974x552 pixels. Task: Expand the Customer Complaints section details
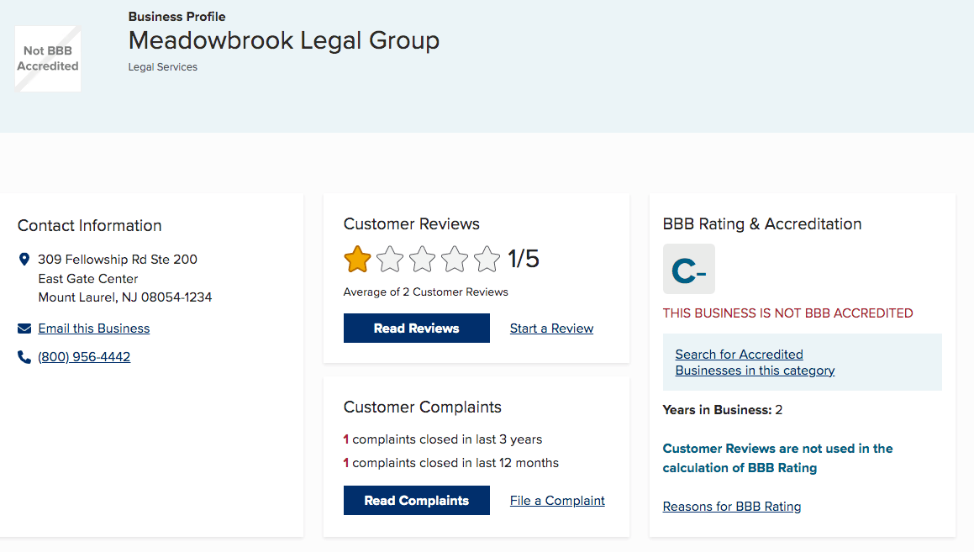pyautogui.click(x=422, y=407)
